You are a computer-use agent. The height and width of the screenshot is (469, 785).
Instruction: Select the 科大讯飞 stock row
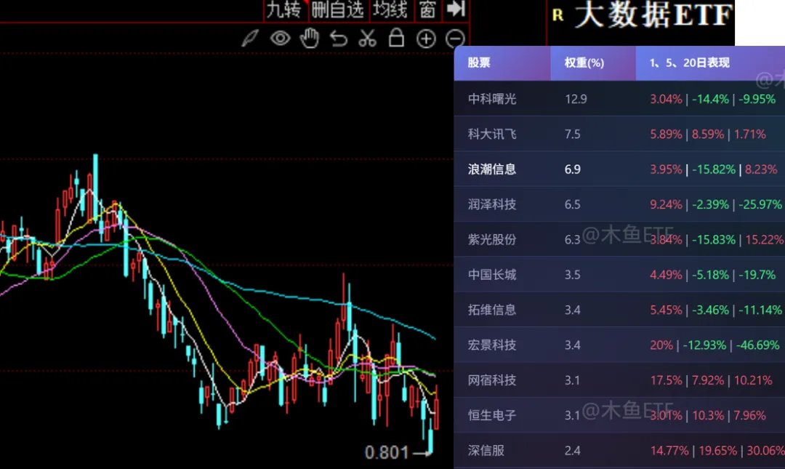619,134
